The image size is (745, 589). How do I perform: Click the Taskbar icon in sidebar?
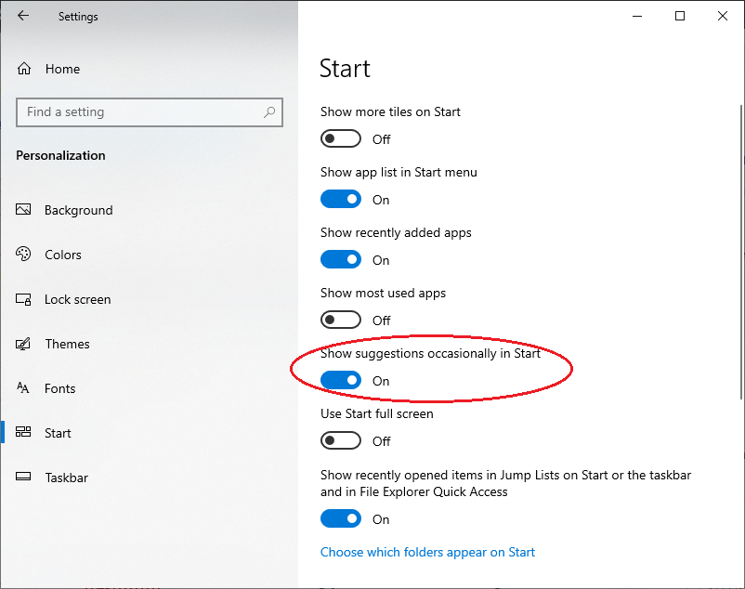point(25,478)
